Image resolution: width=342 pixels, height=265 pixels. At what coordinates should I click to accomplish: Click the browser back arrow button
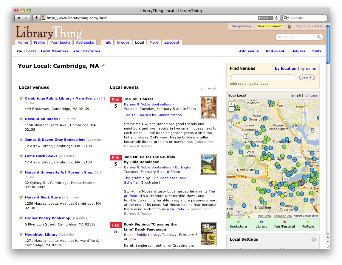18,18
